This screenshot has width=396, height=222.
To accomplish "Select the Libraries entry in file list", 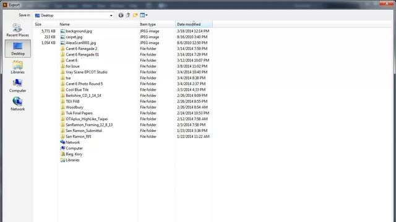I will point(70,160).
